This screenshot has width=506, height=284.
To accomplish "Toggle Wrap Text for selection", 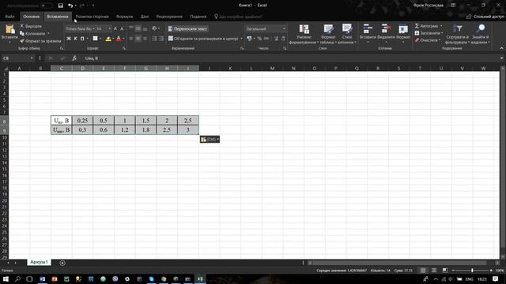I will (x=188, y=28).
